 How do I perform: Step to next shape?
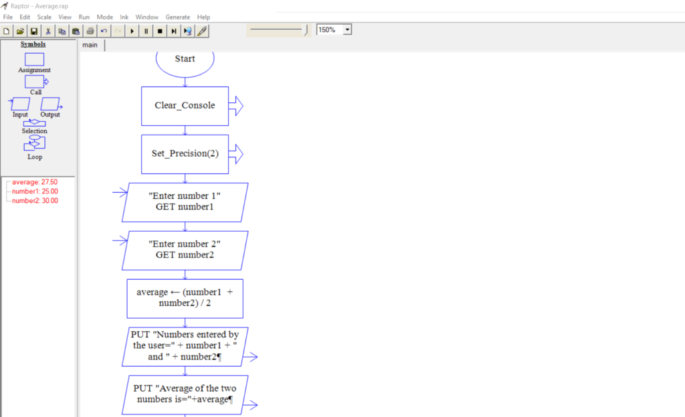[174, 30]
